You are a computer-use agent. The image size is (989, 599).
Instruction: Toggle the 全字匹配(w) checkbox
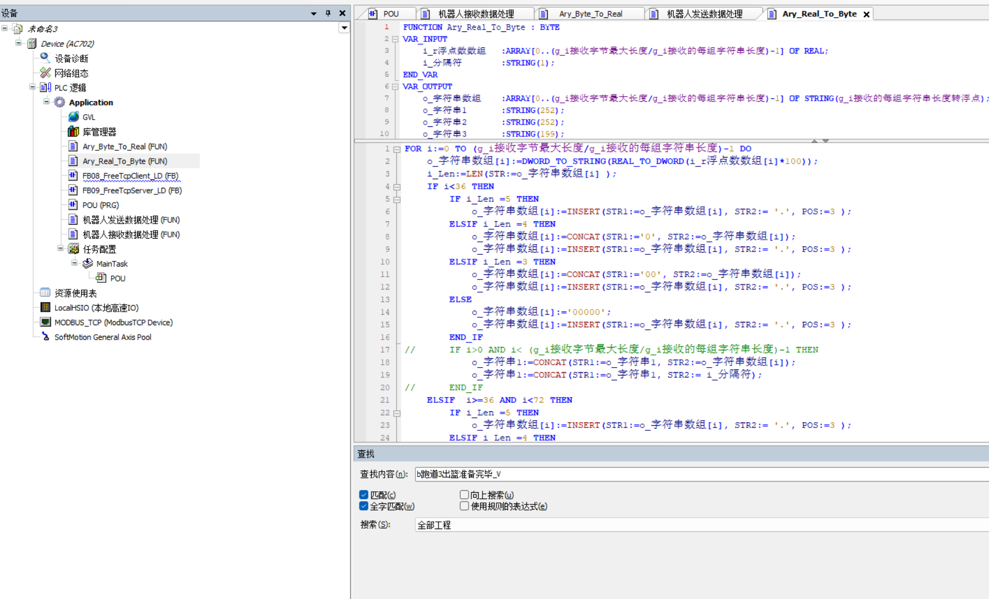(364, 506)
